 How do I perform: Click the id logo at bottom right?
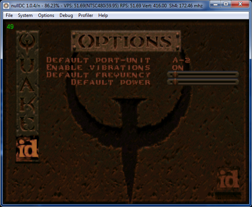coord(229,179)
